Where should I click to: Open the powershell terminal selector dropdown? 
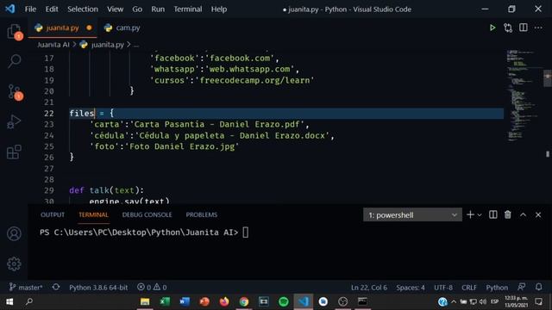[412, 214]
